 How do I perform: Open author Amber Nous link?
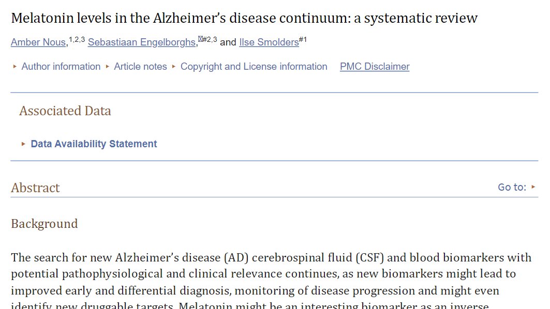point(38,42)
